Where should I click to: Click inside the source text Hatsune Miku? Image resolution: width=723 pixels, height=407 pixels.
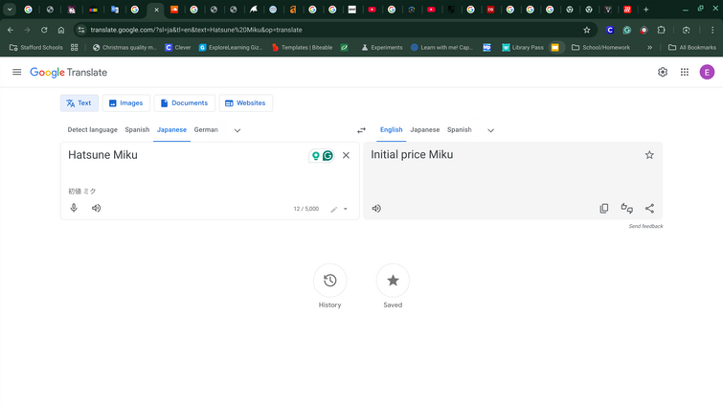(102, 155)
